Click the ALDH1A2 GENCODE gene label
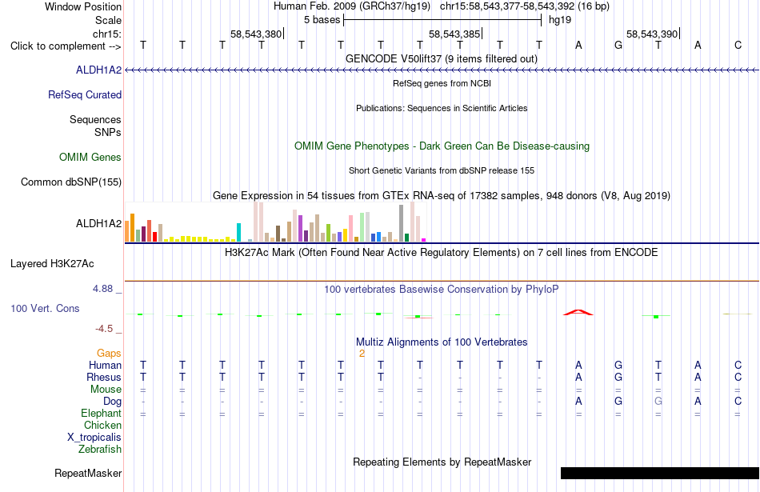760x492 pixels. (x=98, y=70)
